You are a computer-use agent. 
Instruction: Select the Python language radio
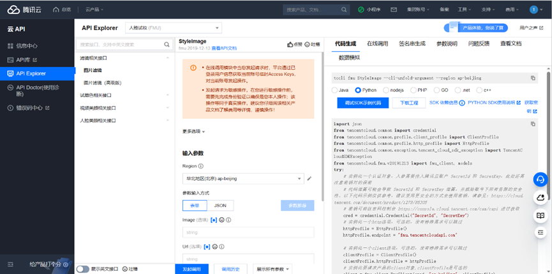pyautogui.click(x=358, y=90)
